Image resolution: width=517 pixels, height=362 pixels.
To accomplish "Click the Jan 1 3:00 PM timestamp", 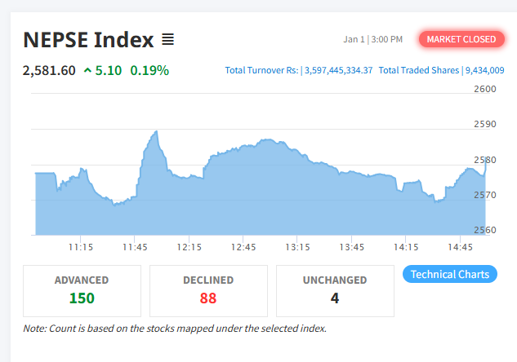I will pos(373,39).
